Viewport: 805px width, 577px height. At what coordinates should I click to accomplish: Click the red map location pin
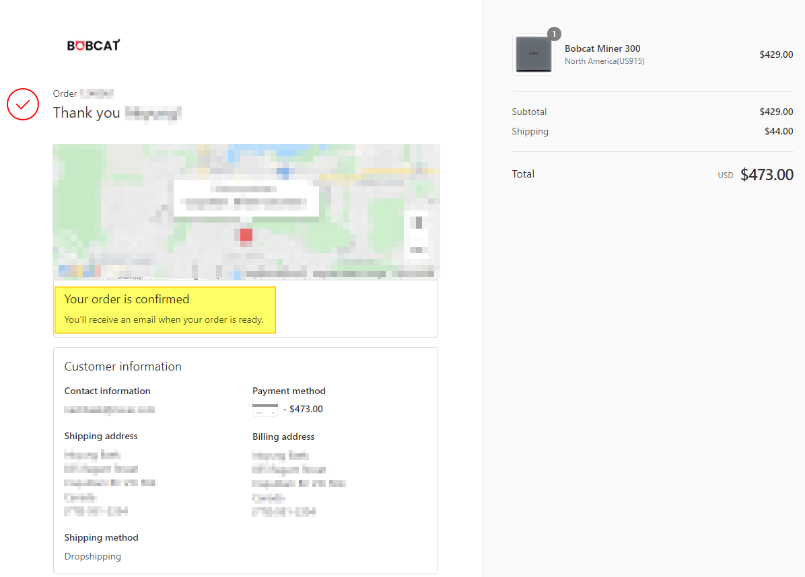coord(246,235)
